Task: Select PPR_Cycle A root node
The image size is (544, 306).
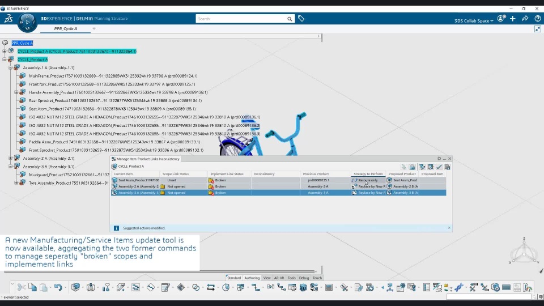Action: (x=22, y=43)
